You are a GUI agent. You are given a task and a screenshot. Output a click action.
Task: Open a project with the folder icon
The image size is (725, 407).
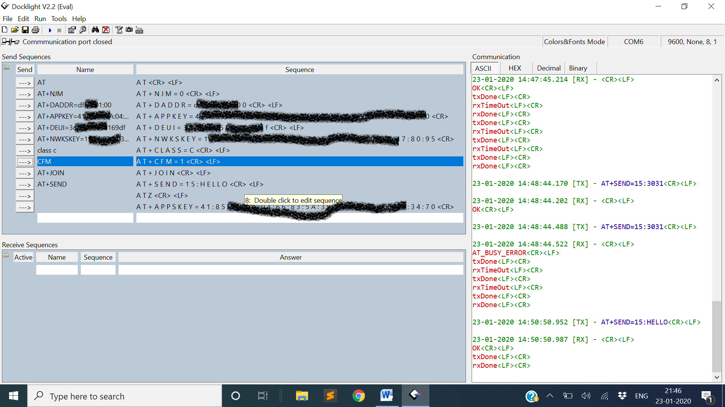pyautogui.click(x=15, y=30)
